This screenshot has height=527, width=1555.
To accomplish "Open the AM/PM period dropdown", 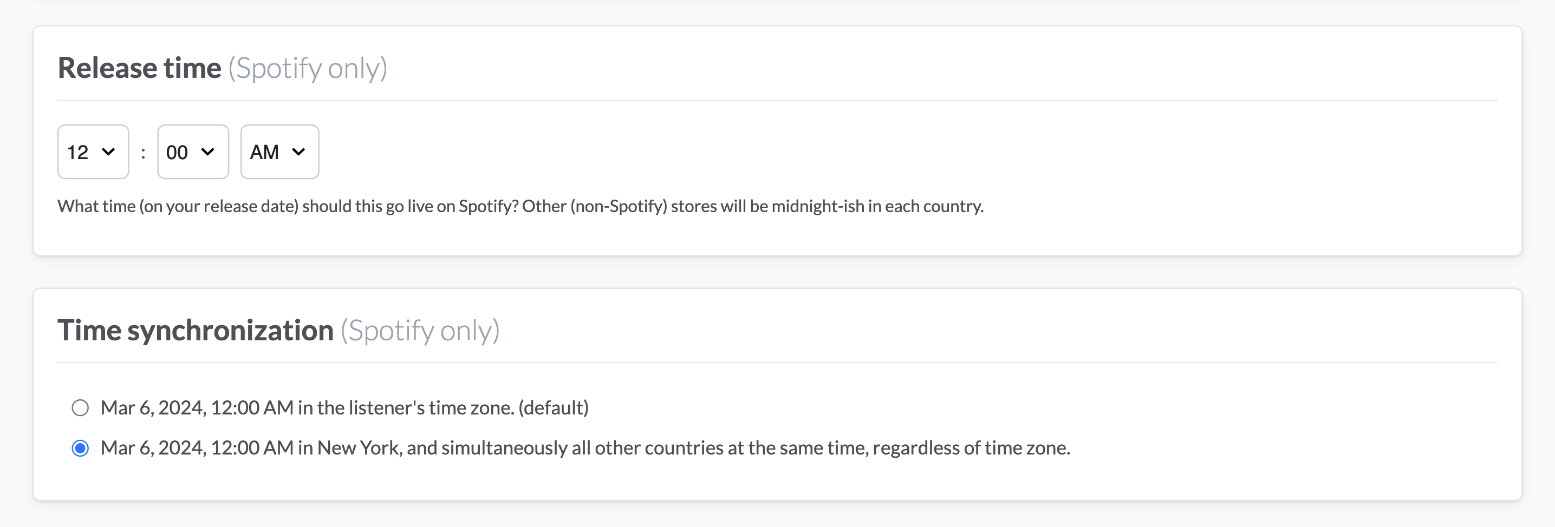I will point(279,152).
